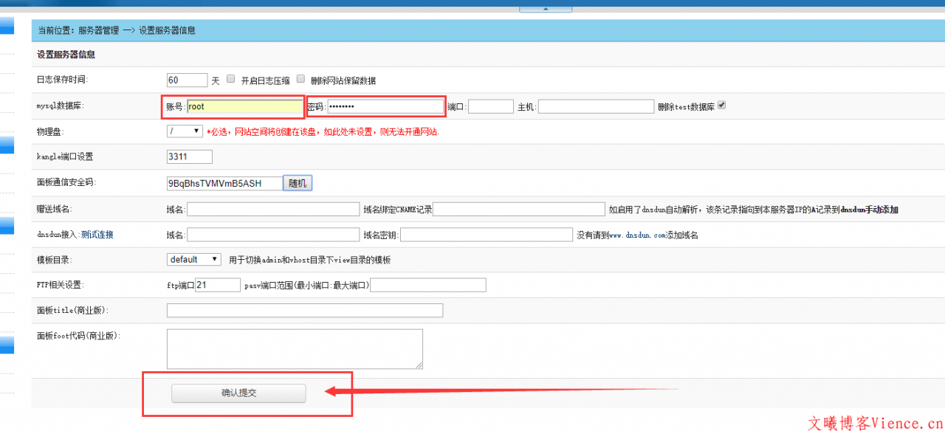Click the mysql 账号 root field
945x431 pixels.
pyautogui.click(x=244, y=106)
